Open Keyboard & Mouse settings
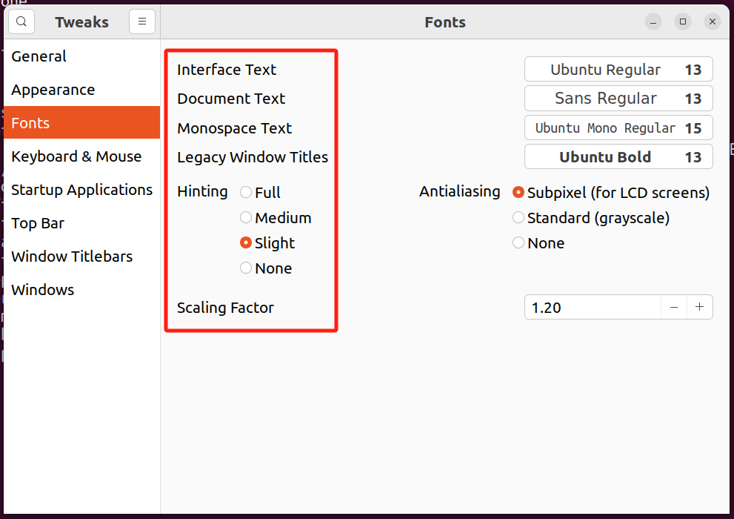 pos(76,156)
